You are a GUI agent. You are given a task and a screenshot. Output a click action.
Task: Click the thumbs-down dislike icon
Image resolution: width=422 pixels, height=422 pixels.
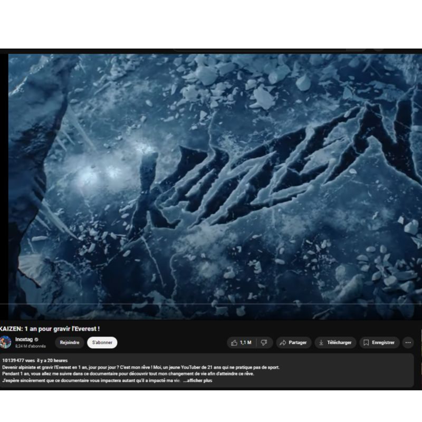click(x=264, y=342)
